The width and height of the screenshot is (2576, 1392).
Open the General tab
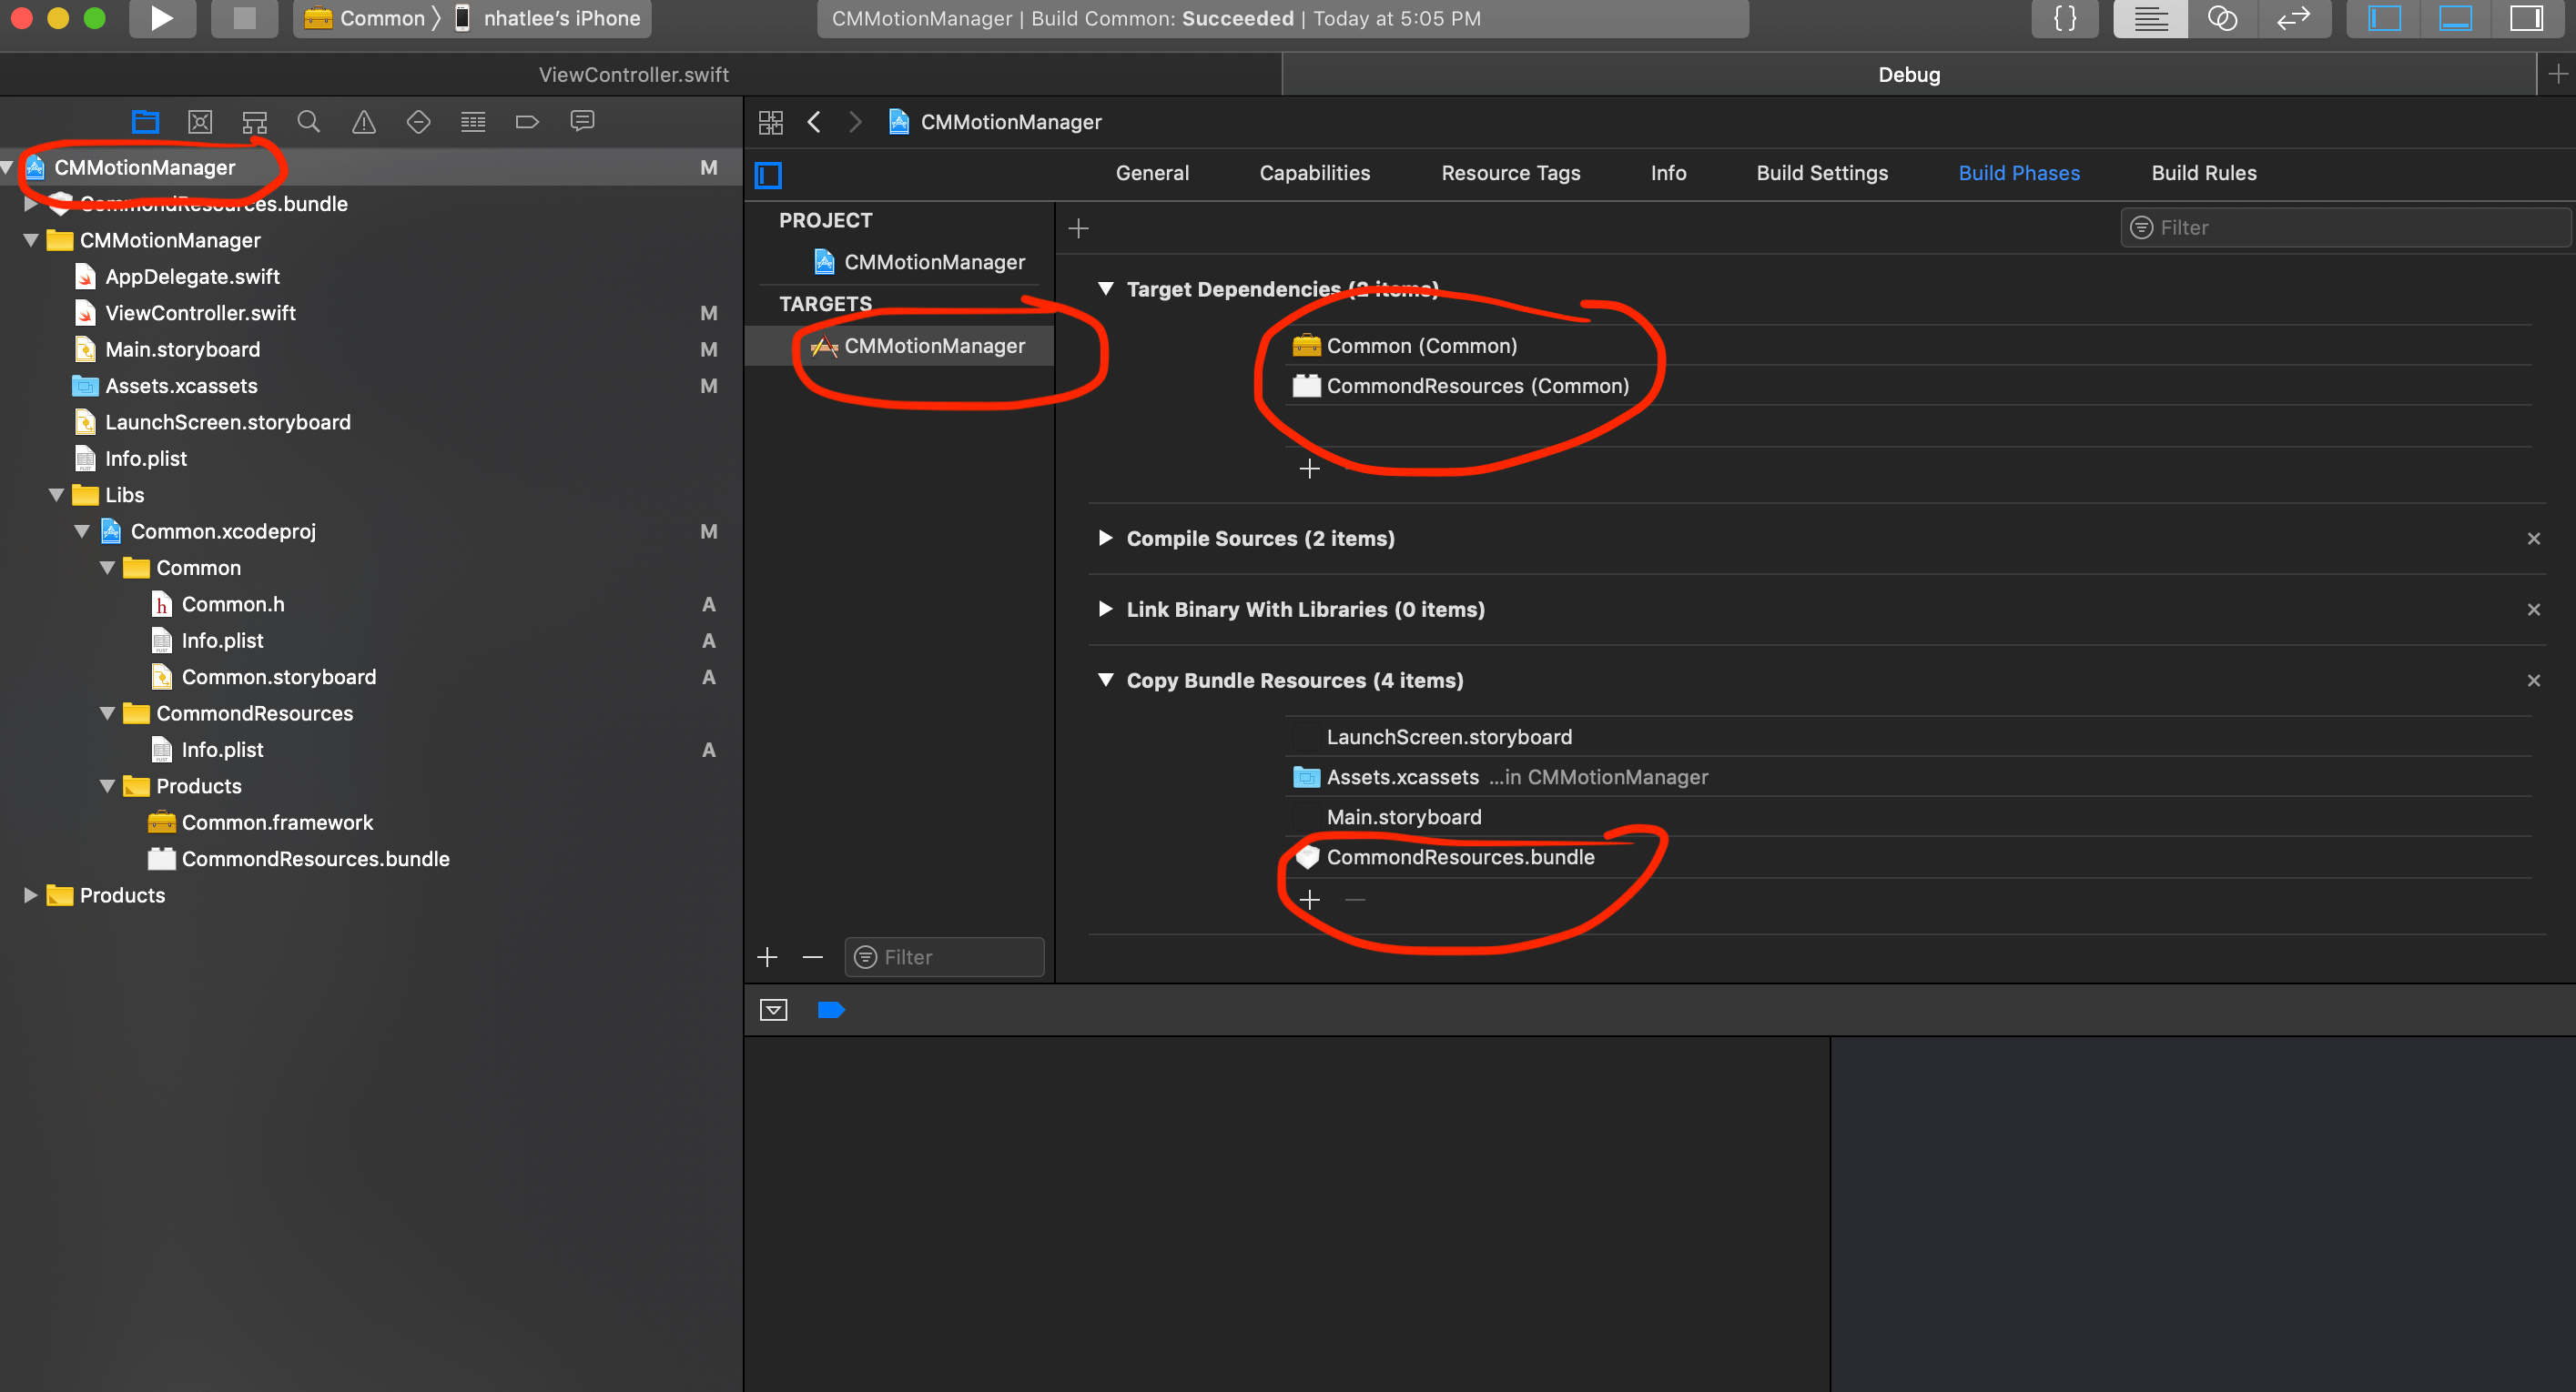point(1152,173)
